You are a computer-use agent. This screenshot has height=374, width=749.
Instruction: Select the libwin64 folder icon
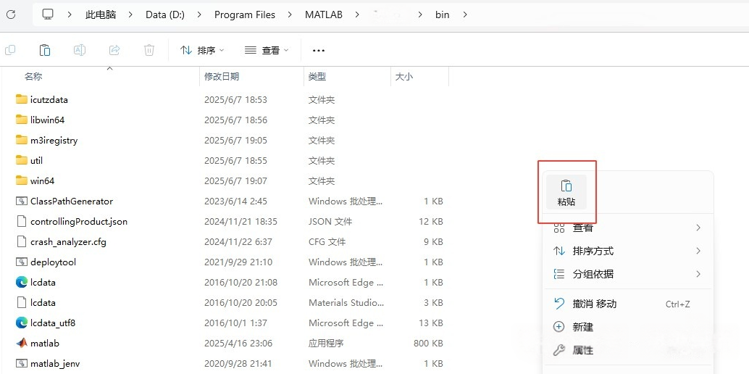click(x=22, y=120)
